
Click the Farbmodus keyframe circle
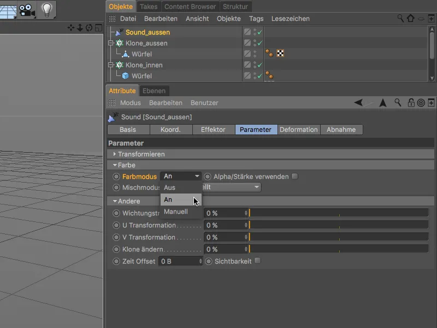116,177
